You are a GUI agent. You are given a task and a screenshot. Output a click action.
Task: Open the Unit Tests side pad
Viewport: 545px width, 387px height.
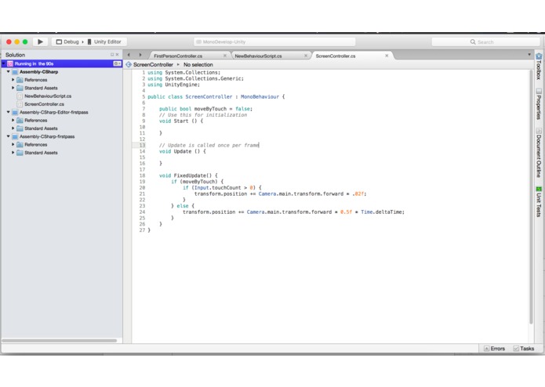[x=539, y=202]
